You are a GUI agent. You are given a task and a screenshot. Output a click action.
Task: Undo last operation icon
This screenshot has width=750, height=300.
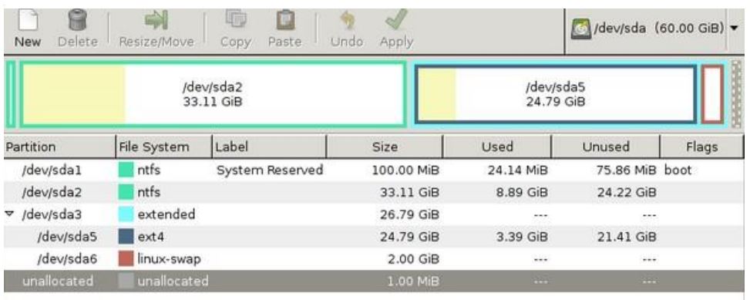coord(347,20)
